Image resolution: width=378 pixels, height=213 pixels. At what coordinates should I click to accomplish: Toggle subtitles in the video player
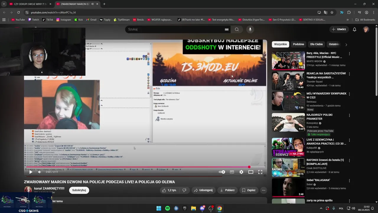coord(232,172)
